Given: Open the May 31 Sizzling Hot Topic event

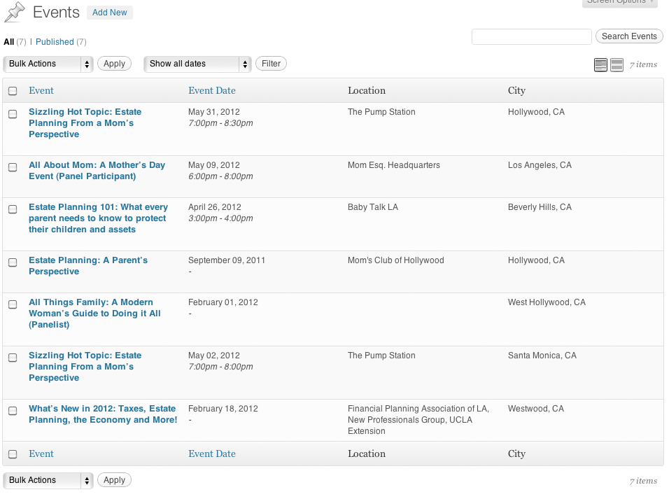Looking at the screenshot, I should [85, 123].
